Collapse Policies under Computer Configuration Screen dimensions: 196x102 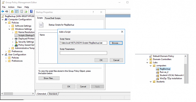pyautogui.click(x=6, y=23)
